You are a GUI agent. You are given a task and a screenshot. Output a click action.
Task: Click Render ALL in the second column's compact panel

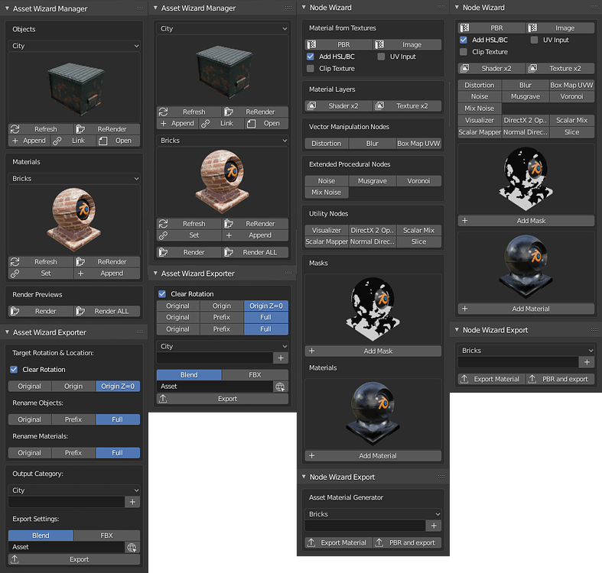tap(255, 252)
